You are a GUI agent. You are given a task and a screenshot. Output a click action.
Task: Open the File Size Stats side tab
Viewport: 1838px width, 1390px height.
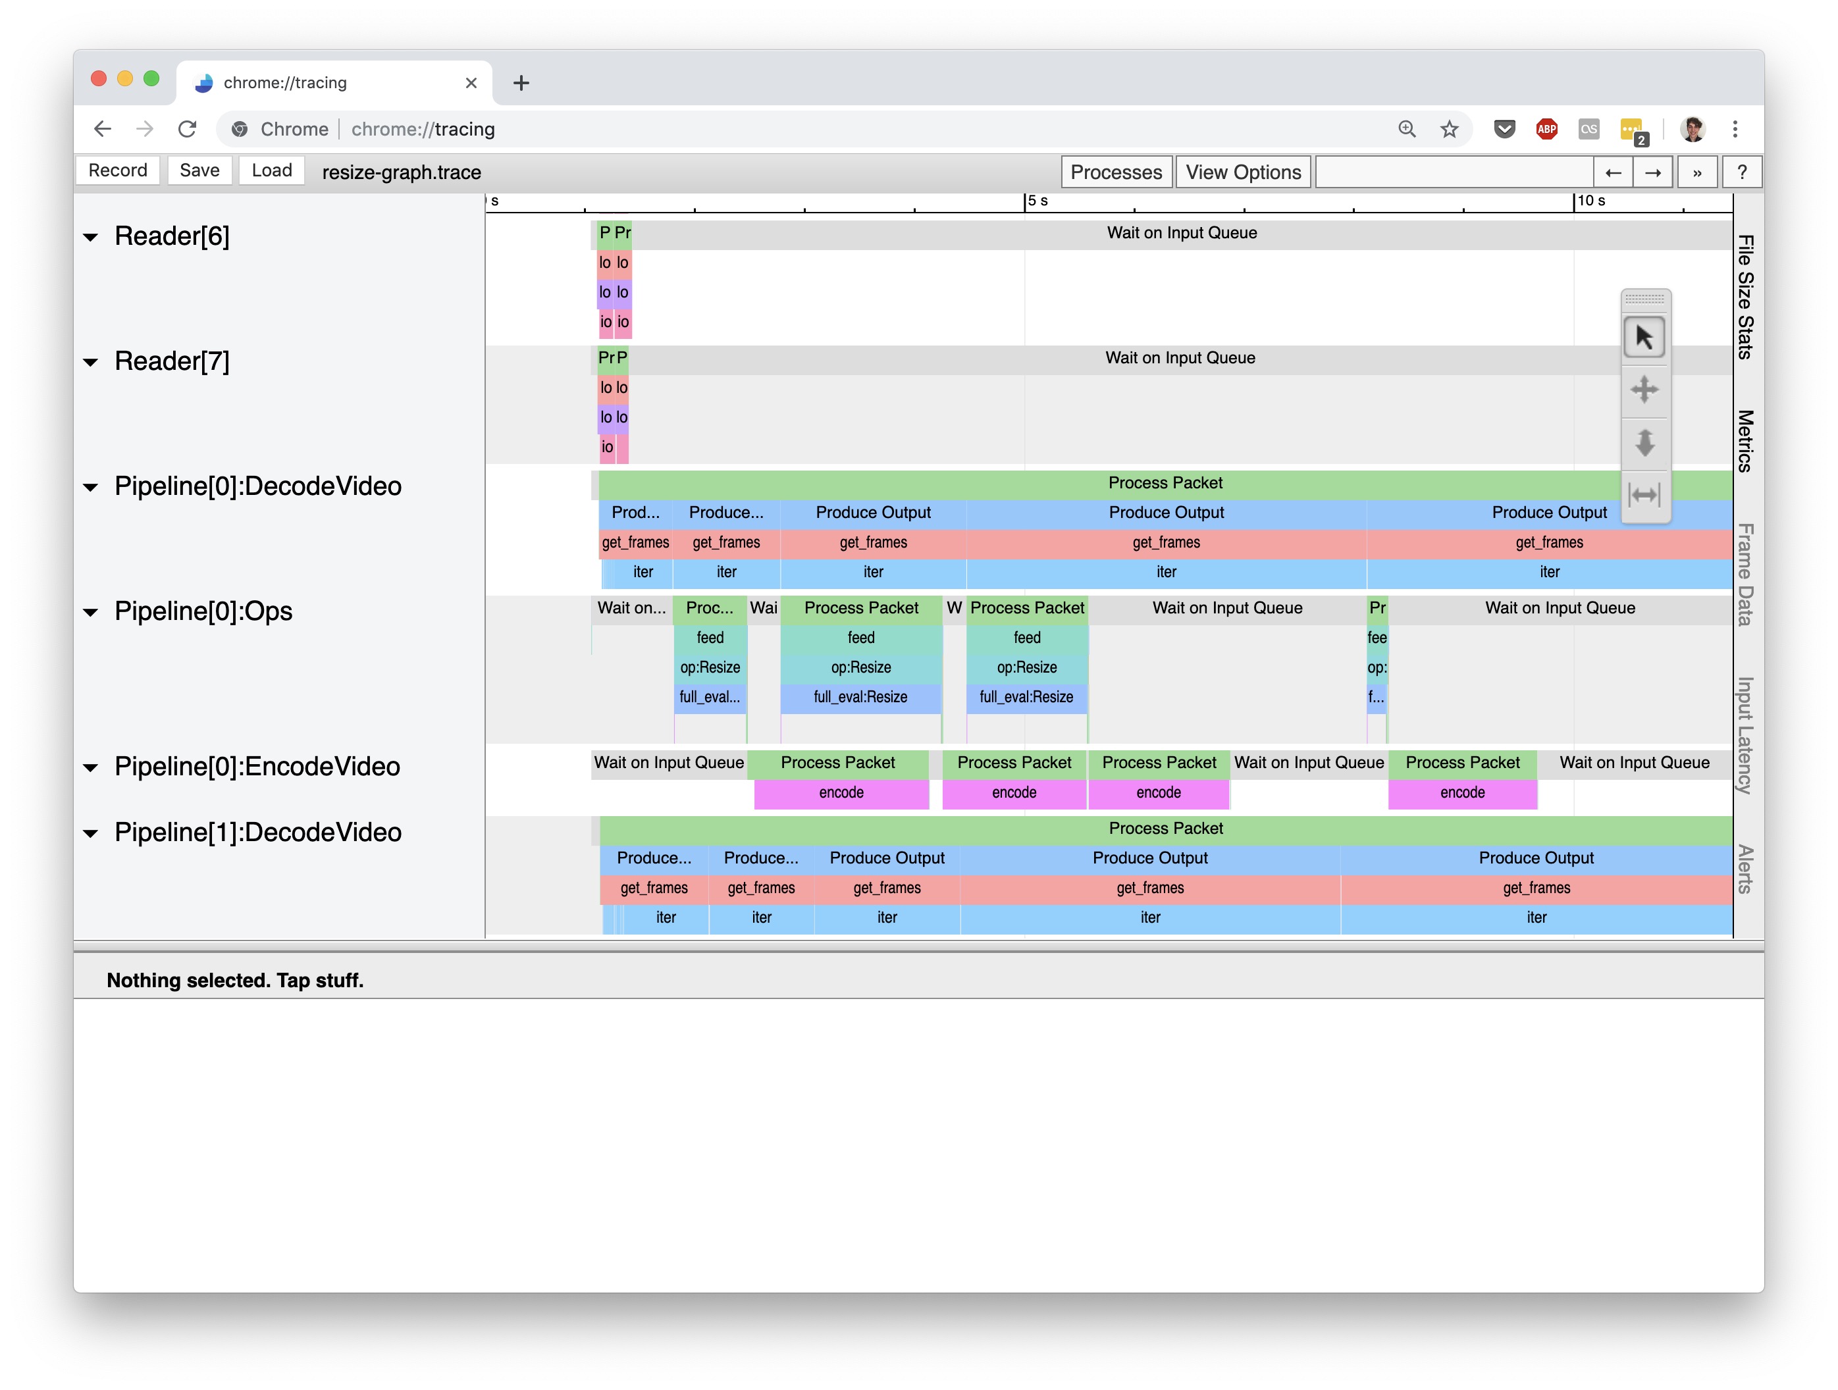1746,297
